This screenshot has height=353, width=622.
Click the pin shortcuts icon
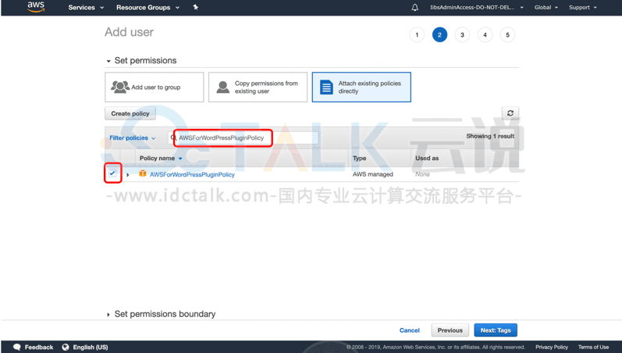(196, 7)
